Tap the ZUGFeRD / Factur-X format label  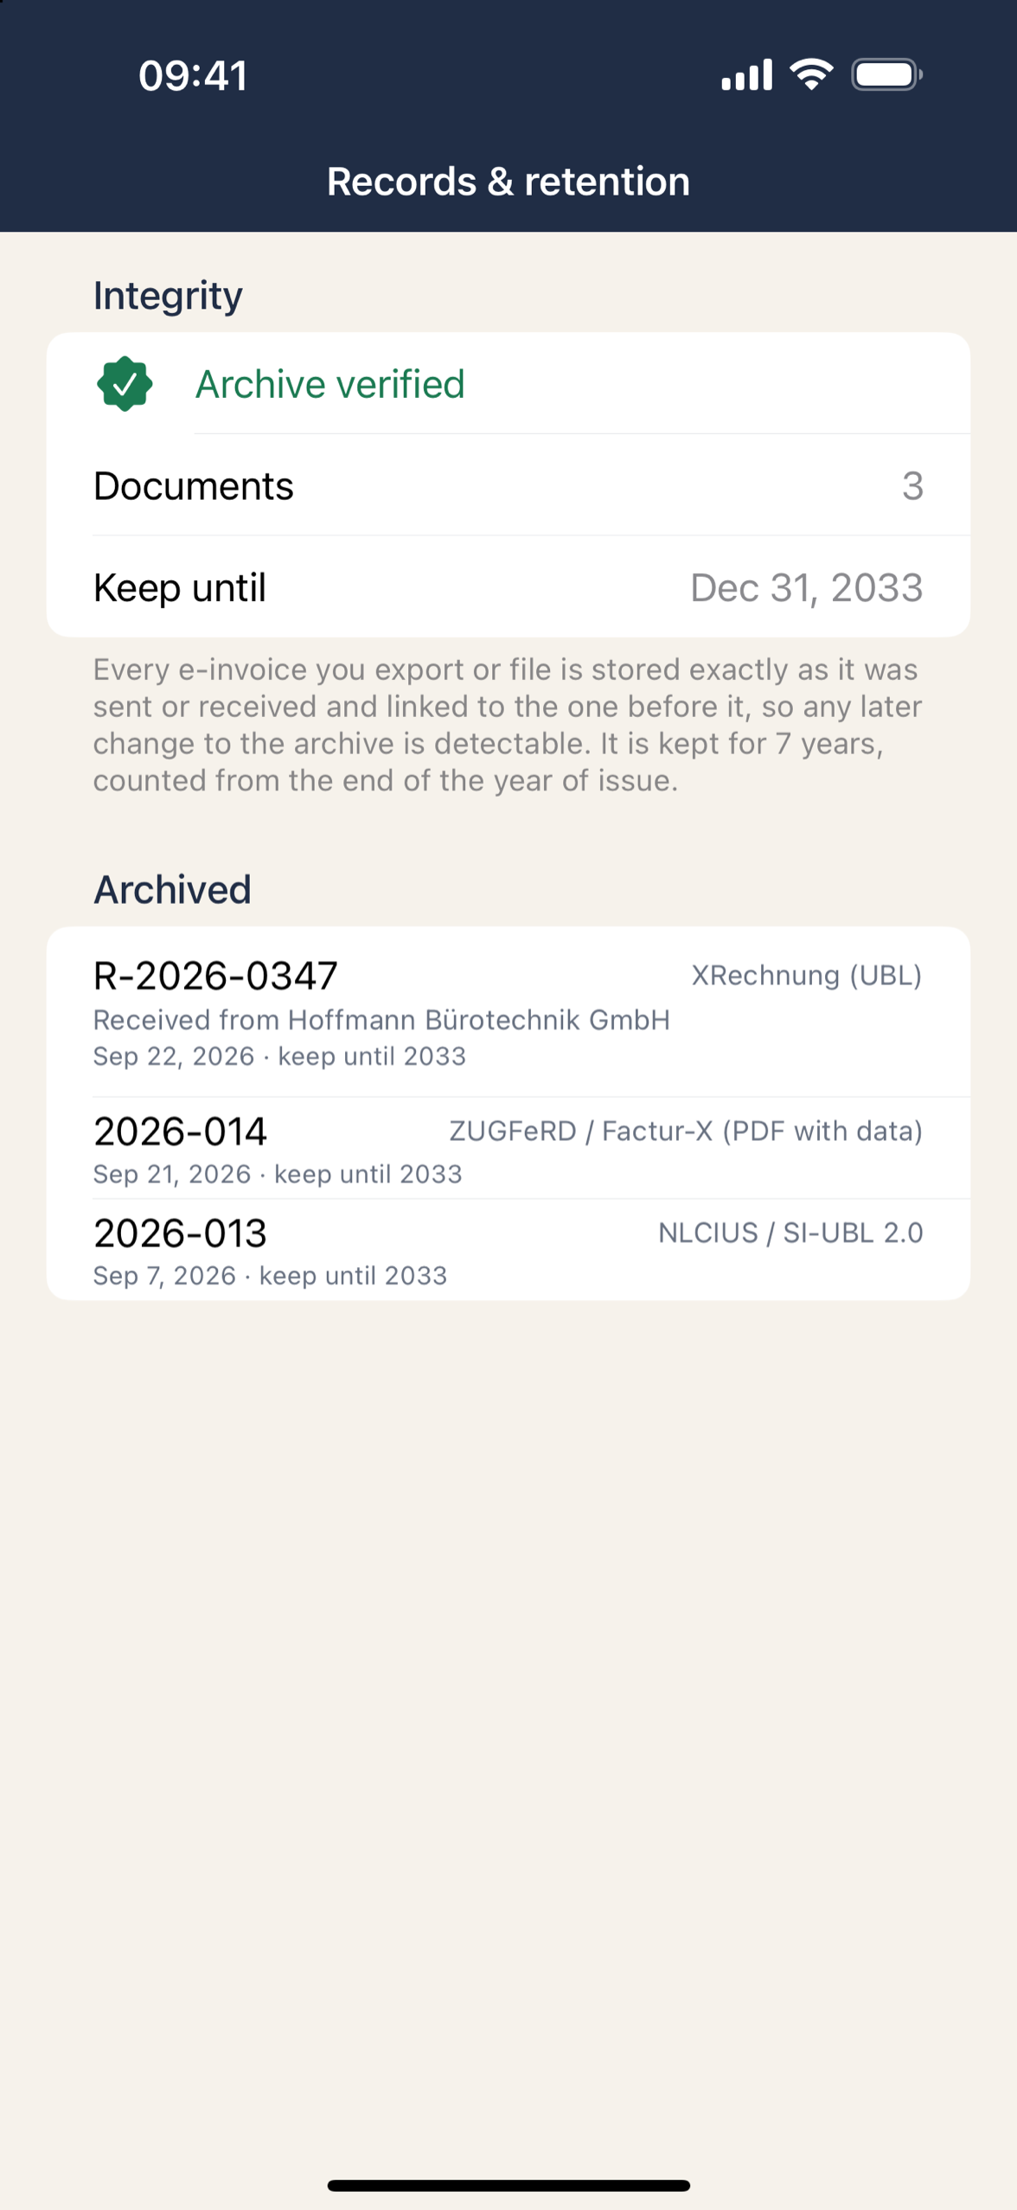[x=686, y=1131]
